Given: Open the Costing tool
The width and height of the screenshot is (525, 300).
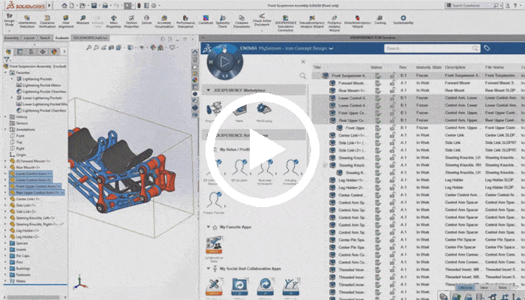Looking at the screenshot, I should pos(380,19).
